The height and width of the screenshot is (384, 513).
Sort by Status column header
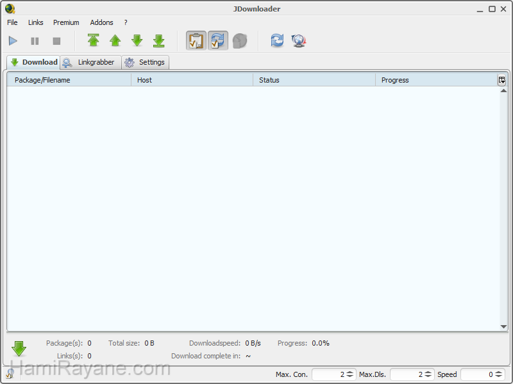pyautogui.click(x=314, y=80)
